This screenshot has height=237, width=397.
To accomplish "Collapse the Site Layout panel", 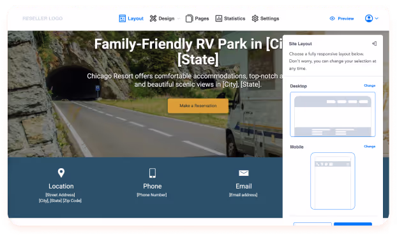I will (x=375, y=44).
